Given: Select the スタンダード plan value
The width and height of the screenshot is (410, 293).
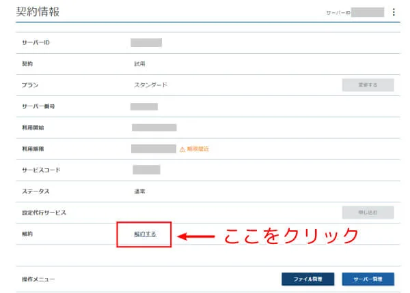Looking at the screenshot, I should click(x=150, y=85).
